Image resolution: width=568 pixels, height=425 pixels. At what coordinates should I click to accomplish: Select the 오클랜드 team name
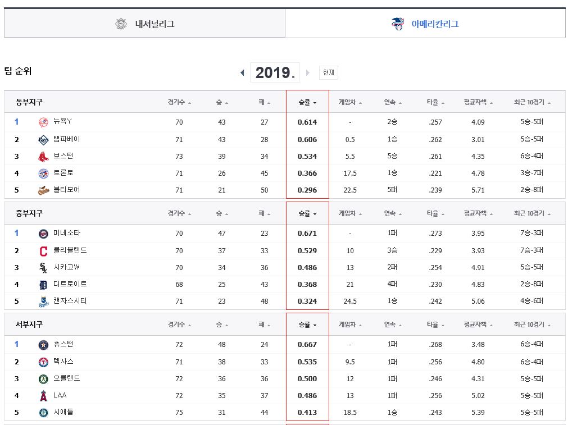(x=67, y=378)
